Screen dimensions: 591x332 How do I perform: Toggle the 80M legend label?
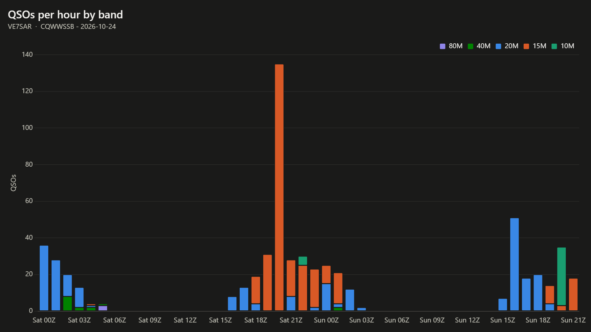[x=456, y=46]
